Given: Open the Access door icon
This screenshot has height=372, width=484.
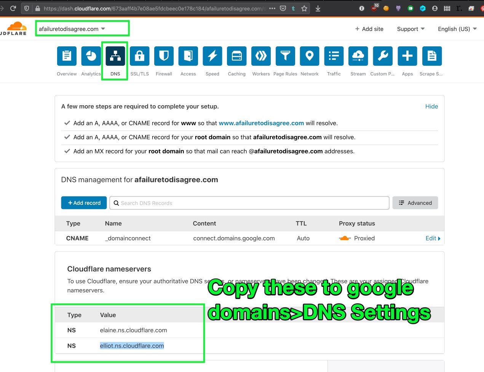Looking at the screenshot, I should 188,56.
